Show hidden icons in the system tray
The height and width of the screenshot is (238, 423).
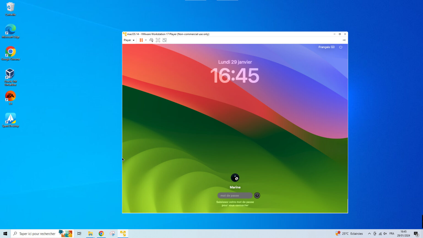pos(369,233)
